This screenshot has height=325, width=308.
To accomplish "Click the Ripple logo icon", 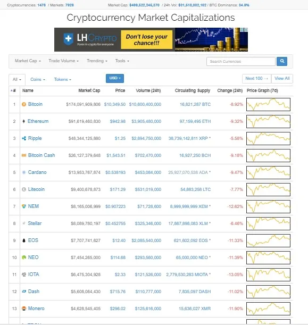I will pos(24,138).
